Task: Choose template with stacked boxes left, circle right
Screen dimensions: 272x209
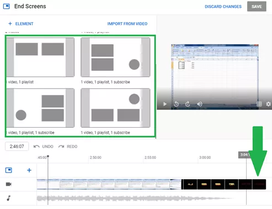Action: [115, 57]
